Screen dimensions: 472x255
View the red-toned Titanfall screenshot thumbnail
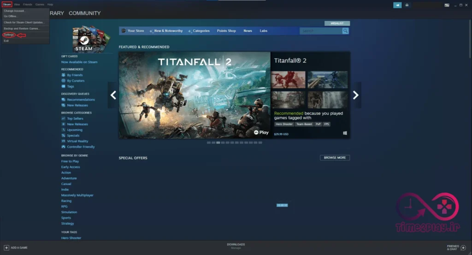pos(288,80)
